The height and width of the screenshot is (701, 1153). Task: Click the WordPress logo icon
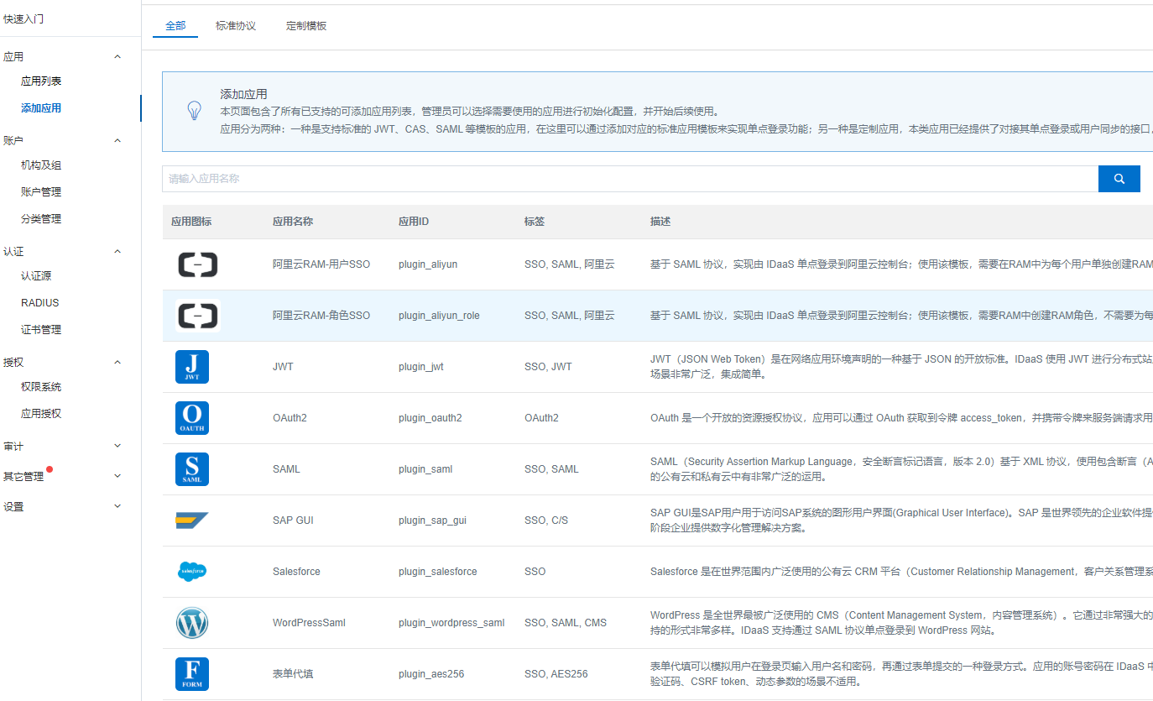pyautogui.click(x=192, y=623)
